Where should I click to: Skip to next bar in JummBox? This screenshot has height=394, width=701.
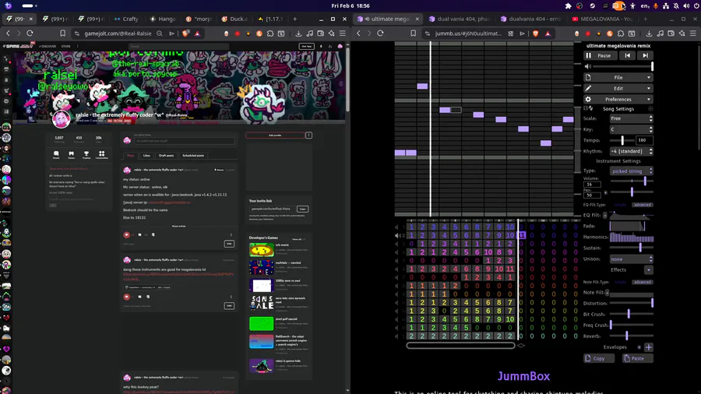(x=645, y=56)
